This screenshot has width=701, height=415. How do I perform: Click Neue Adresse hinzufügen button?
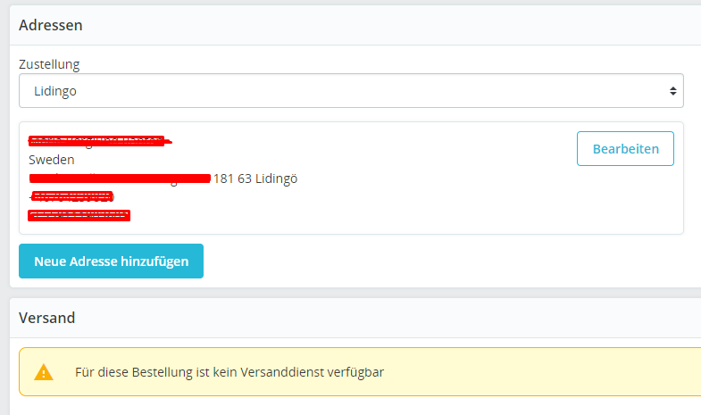click(x=111, y=261)
